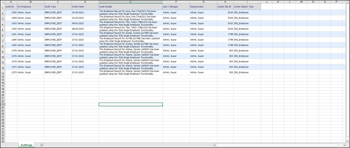Select column H header
The width and height of the screenshot is (350, 148).
pos(225,2)
